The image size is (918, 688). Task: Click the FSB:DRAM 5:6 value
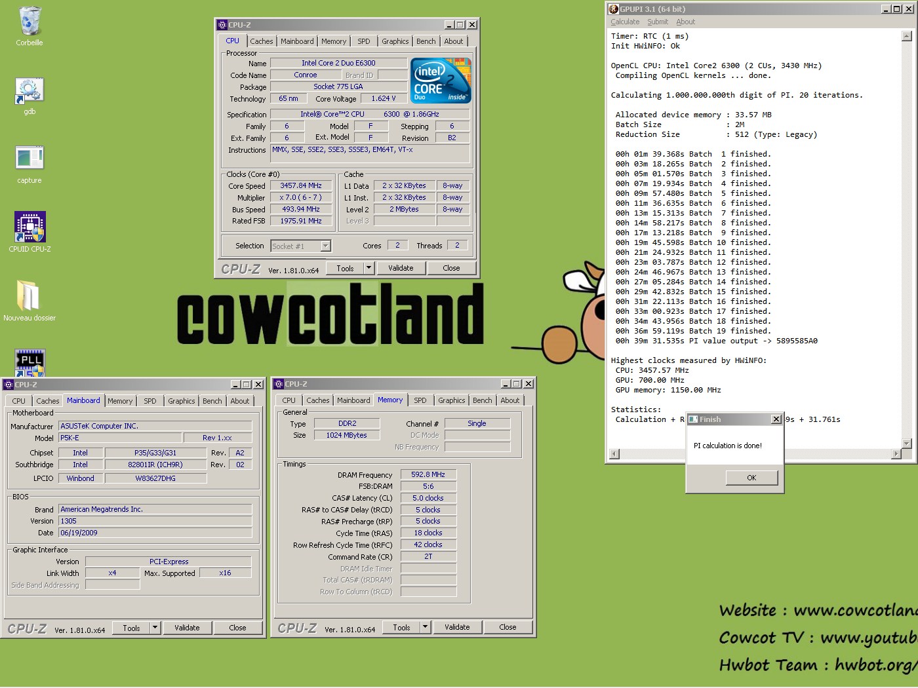pos(428,487)
